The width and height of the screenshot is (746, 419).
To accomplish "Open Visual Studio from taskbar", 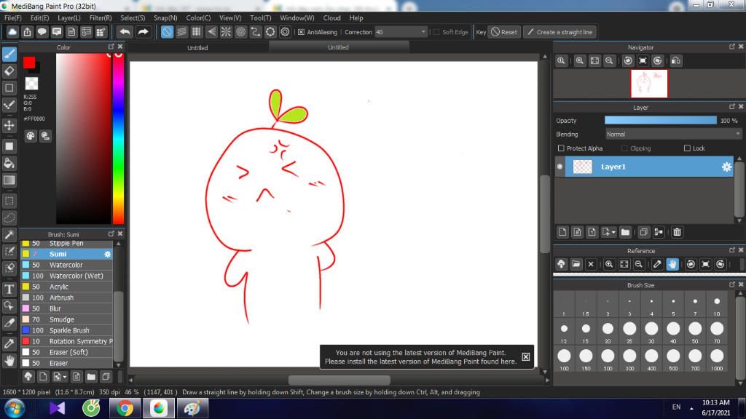I will point(57,409).
